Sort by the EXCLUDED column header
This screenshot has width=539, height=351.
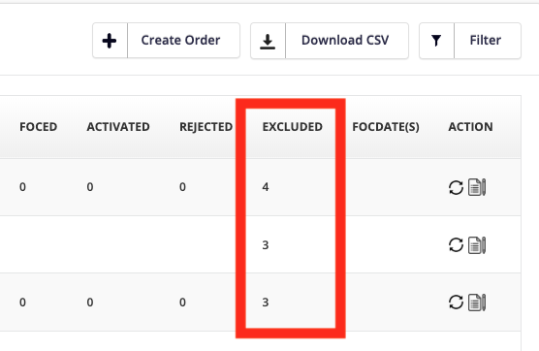point(292,127)
